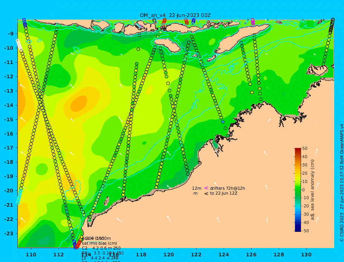The width and height of the screenshot is (344, 262).
Task: Click latitude axis label '-21'
Action: point(9,205)
